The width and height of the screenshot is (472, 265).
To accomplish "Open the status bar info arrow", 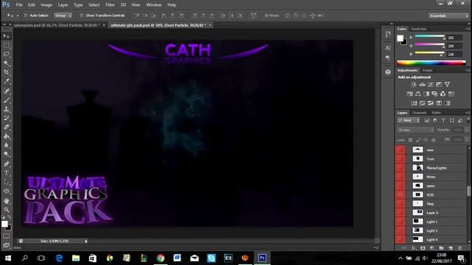I will (x=86, y=241).
